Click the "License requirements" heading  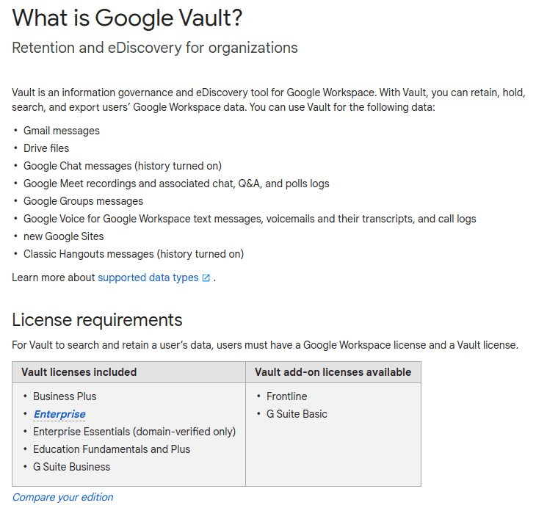coord(97,320)
